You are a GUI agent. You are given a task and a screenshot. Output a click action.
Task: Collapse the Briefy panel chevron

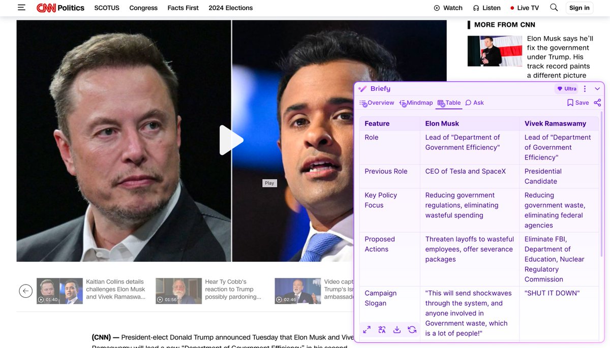click(597, 89)
